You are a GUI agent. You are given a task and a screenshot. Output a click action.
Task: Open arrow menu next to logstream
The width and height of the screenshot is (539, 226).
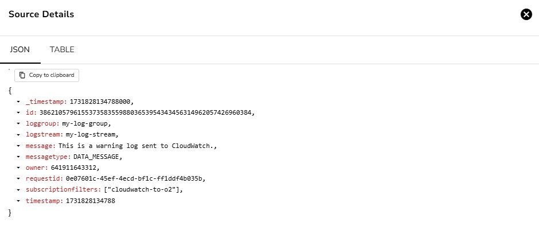point(18,135)
